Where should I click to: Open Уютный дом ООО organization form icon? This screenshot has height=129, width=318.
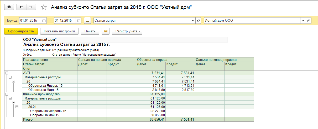pyautogui.click(x=309, y=21)
